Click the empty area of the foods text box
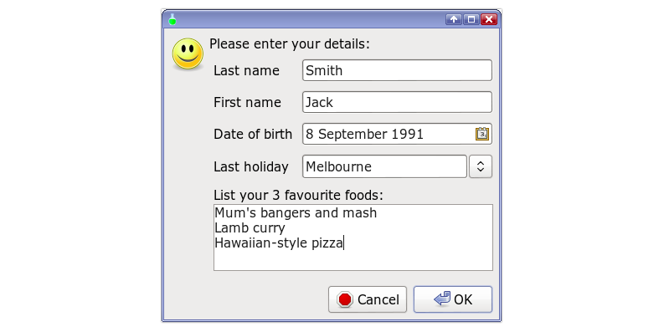The width and height of the screenshot is (664, 332). click(x=353, y=261)
